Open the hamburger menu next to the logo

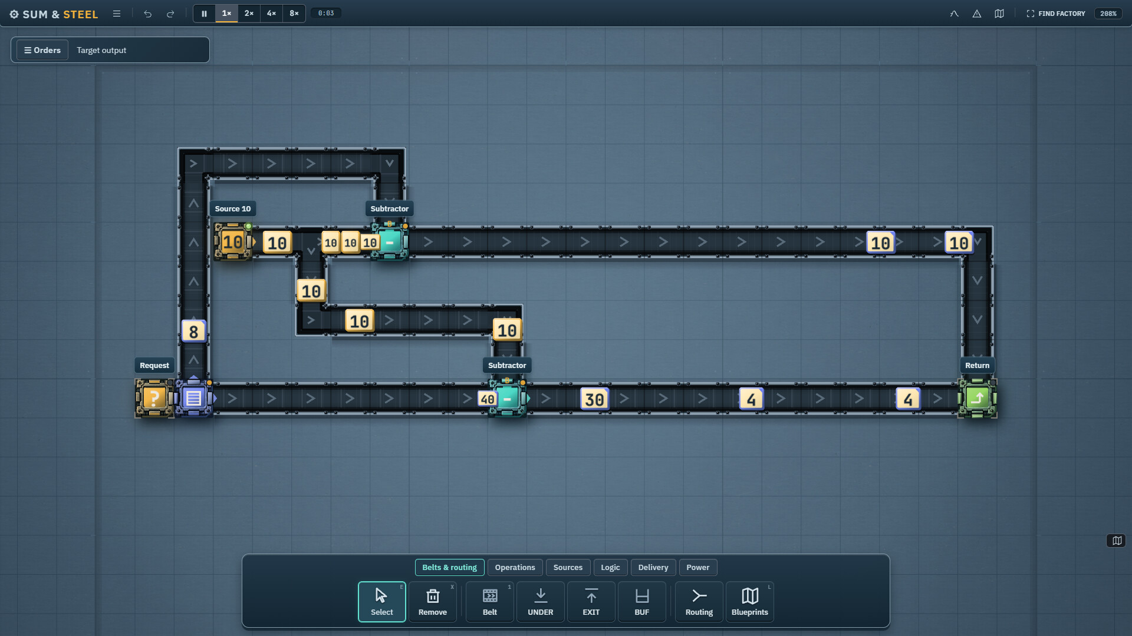(117, 14)
